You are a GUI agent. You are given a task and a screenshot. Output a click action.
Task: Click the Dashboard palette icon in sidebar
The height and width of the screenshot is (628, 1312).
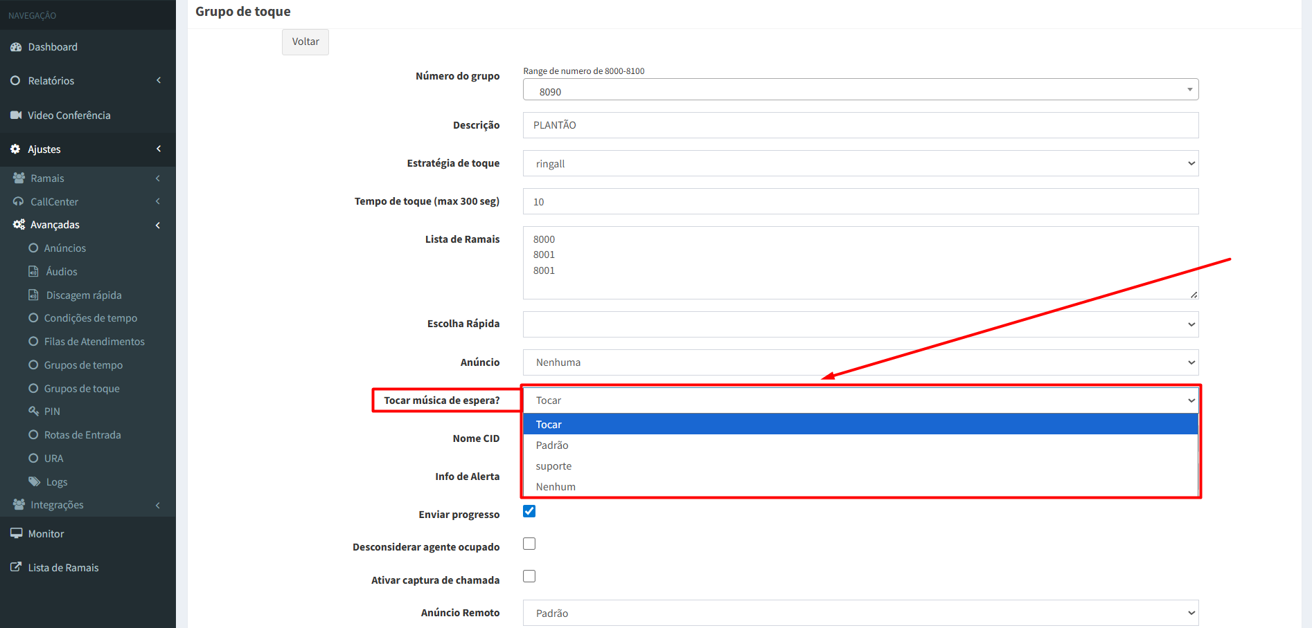(16, 47)
